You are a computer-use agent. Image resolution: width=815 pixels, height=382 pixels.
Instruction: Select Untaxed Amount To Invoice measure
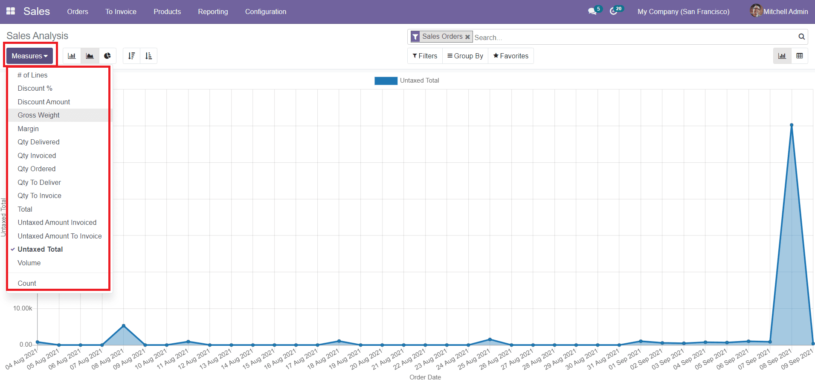click(60, 236)
